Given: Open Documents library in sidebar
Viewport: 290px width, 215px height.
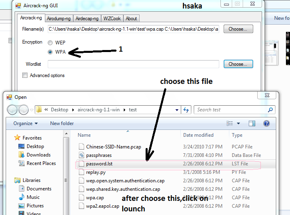Looking at the screenshot, I should point(39,189).
